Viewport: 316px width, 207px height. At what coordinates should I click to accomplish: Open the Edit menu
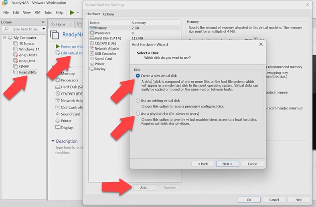tap(16, 12)
